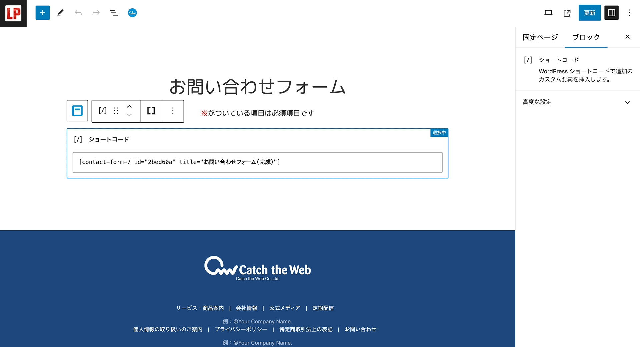Viewport: 640px width, 347px height.
Task: Open the preview desktop icon
Action: click(x=548, y=13)
